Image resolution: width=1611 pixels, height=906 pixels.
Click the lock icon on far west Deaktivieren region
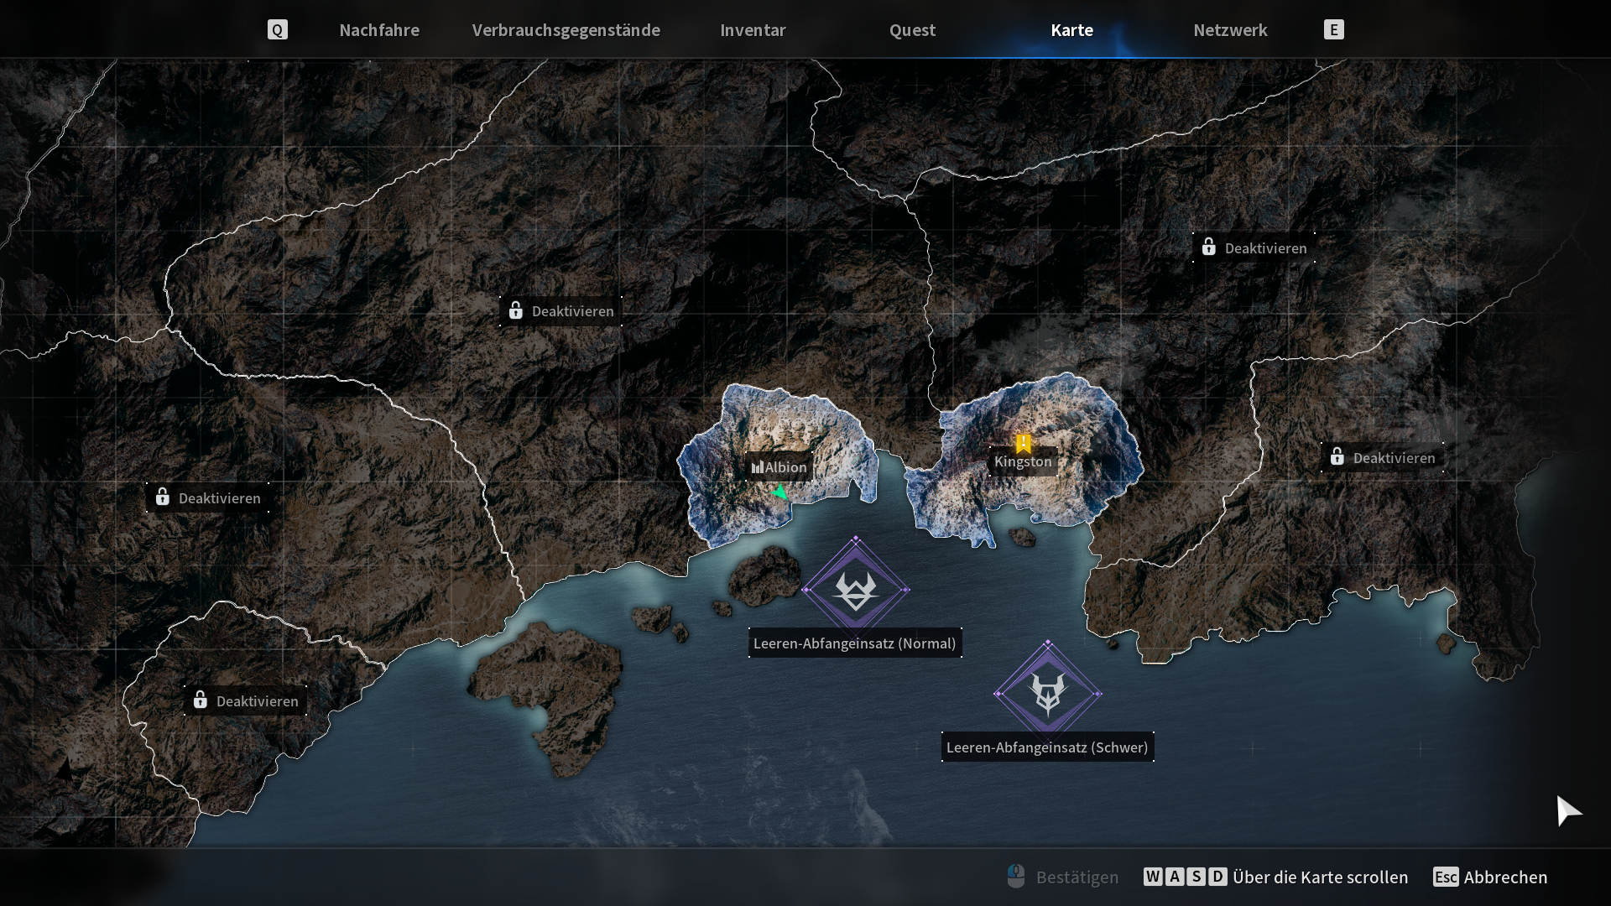(163, 497)
